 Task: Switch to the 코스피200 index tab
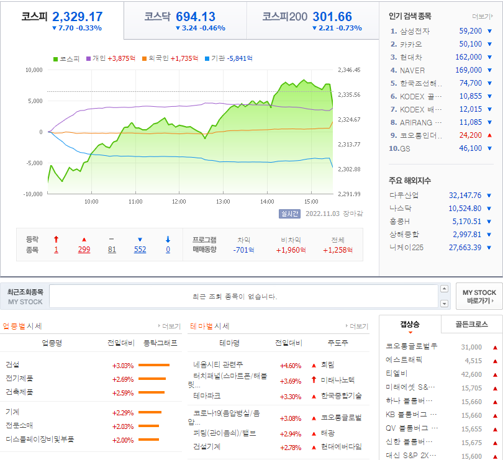point(313,20)
